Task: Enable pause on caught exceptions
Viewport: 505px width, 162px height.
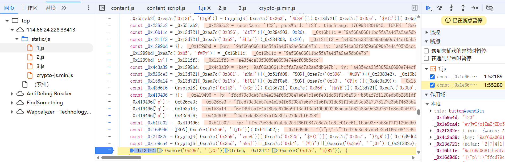Action: tap(427, 58)
